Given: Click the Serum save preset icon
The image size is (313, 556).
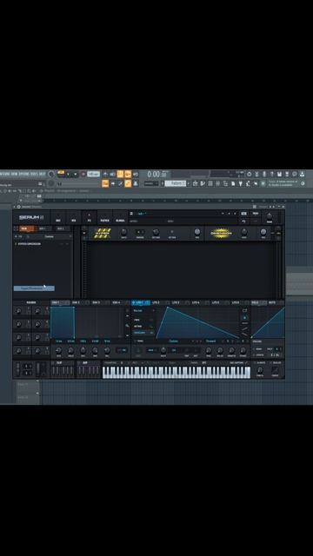Looking at the screenshot, I should pos(243,214).
